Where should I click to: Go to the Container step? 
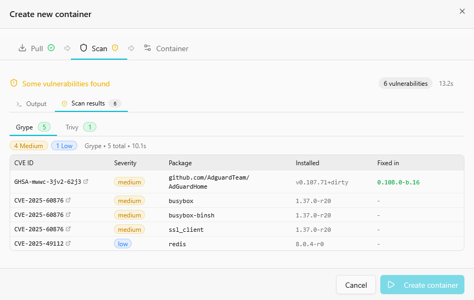[166, 48]
